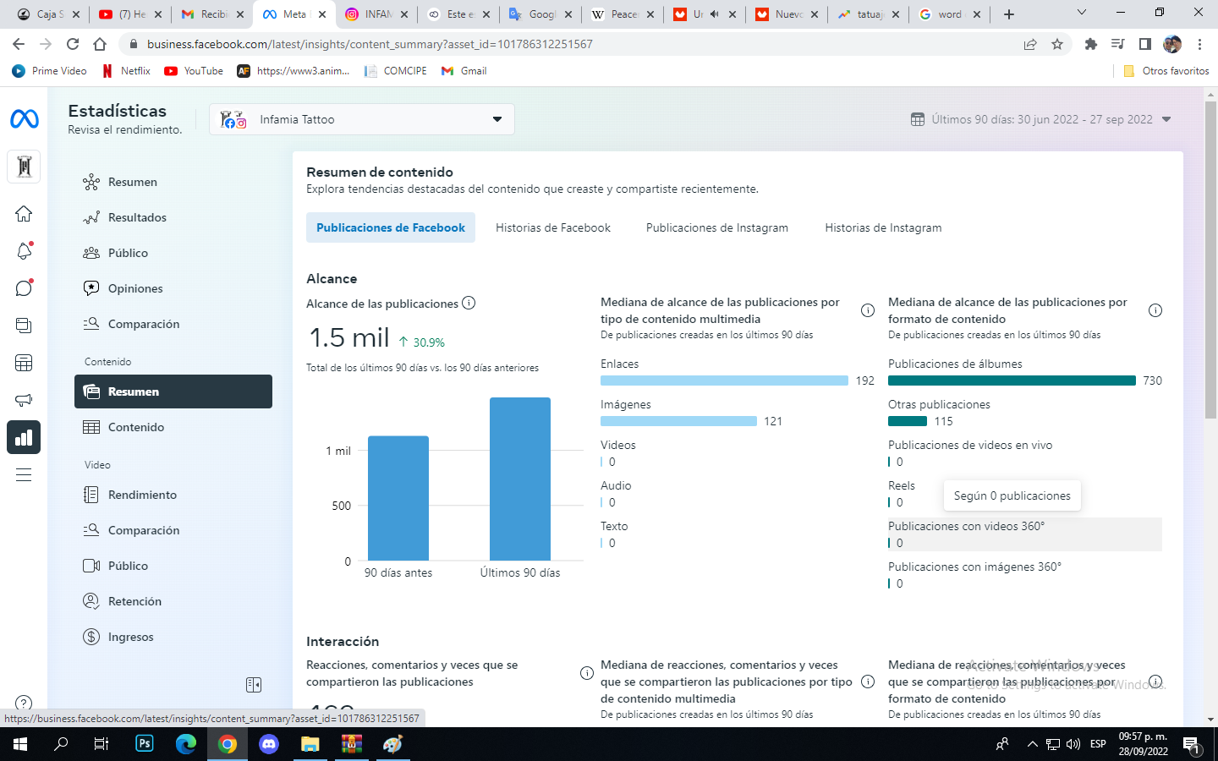Click the 90 días antes chart bar
The image size is (1218, 761).
click(398, 498)
